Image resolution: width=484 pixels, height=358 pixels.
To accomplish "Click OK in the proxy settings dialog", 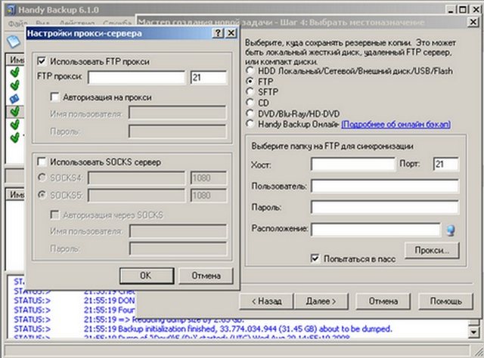I will [x=147, y=276].
